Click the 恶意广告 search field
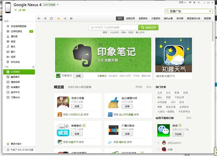Screen dimensions: 217x156 (x=189, y=11)
